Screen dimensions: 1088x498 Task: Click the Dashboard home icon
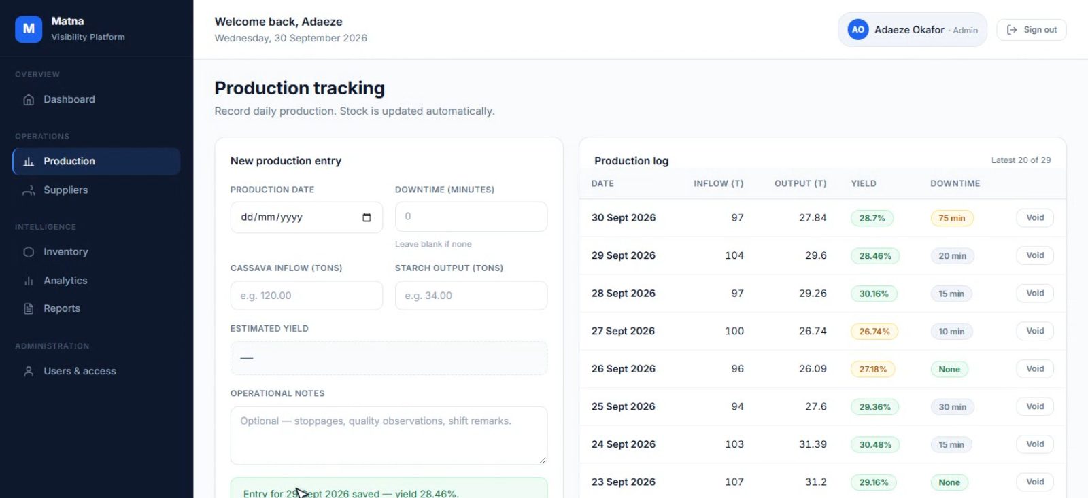click(x=29, y=100)
